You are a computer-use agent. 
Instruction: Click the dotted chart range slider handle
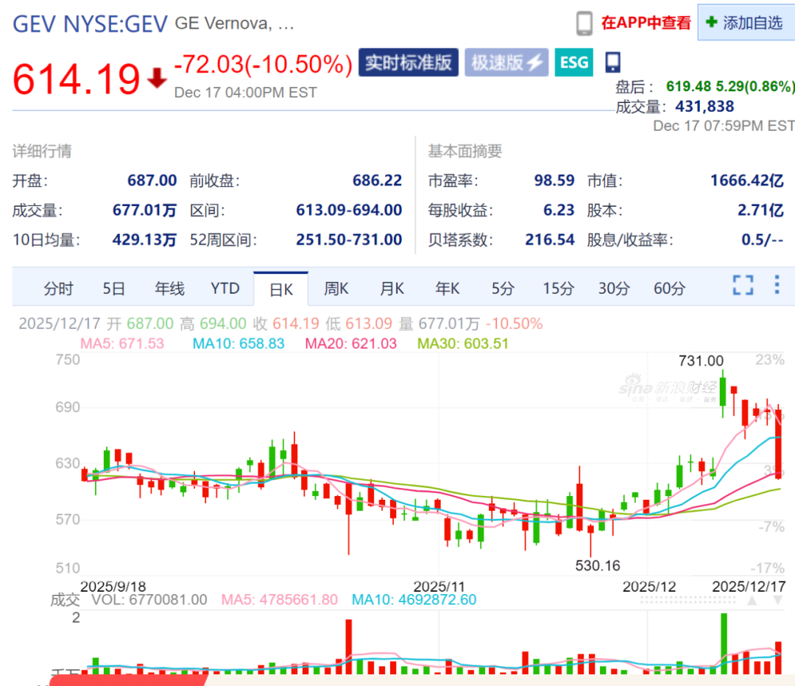pos(688,600)
